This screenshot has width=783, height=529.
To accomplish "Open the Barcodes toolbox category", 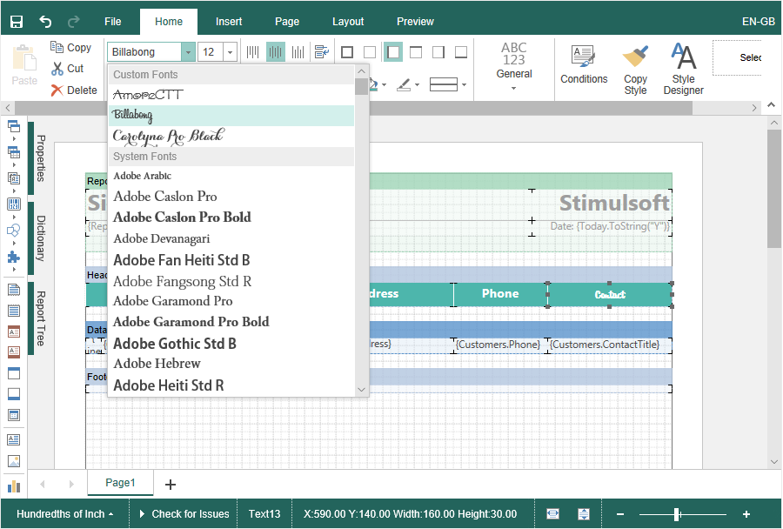I will pos(13,204).
